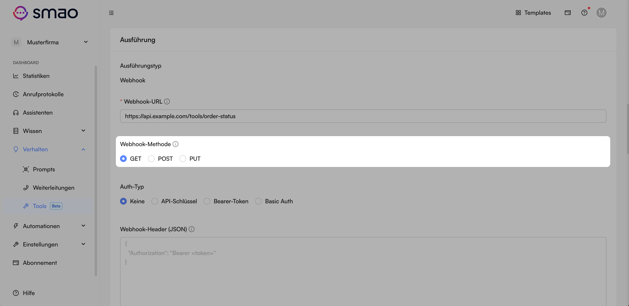Click the Anrufprotokolle clock icon
The width and height of the screenshot is (629, 306).
point(16,94)
